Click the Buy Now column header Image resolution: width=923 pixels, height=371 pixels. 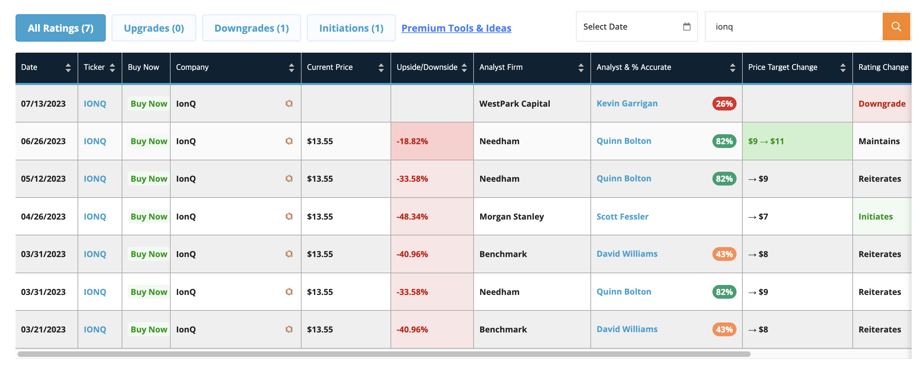tap(146, 67)
